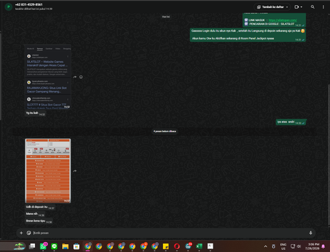The width and height of the screenshot is (330, 252).
Task: Switch input language ENG US indicator
Action: (x=283, y=246)
